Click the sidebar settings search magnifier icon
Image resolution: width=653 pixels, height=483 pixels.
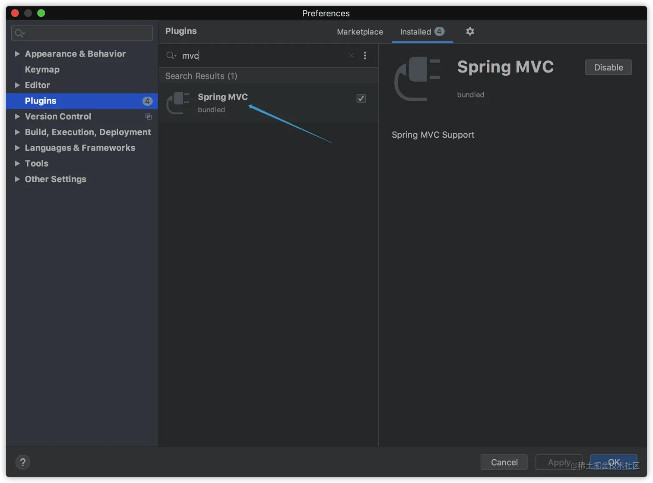[19, 33]
